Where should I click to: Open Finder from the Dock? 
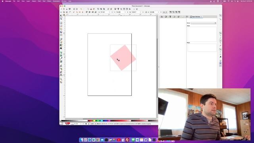click(x=81, y=140)
